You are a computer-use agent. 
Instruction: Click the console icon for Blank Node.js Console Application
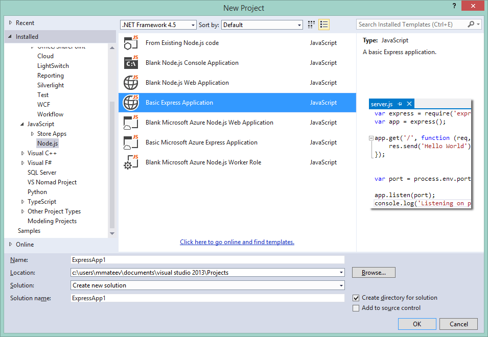pyautogui.click(x=130, y=62)
